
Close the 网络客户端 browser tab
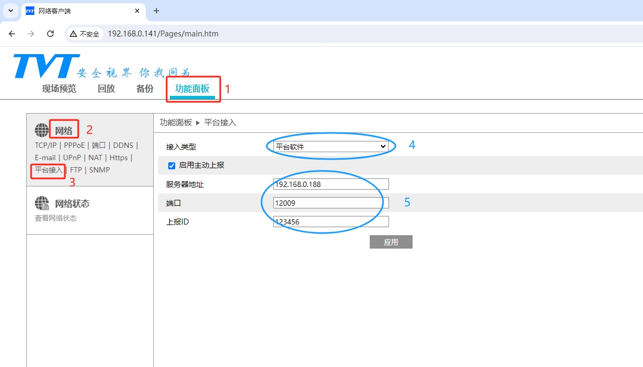click(x=137, y=11)
